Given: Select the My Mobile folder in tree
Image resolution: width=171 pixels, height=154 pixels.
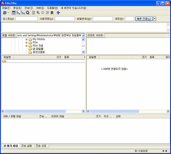Looking at the screenshot, I should [x=39, y=39].
